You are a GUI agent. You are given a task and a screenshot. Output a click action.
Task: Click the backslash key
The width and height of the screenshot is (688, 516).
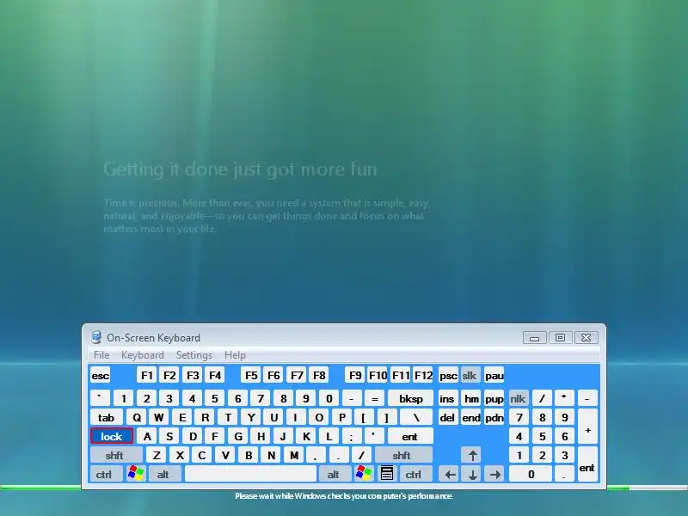[x=416, y=417]
